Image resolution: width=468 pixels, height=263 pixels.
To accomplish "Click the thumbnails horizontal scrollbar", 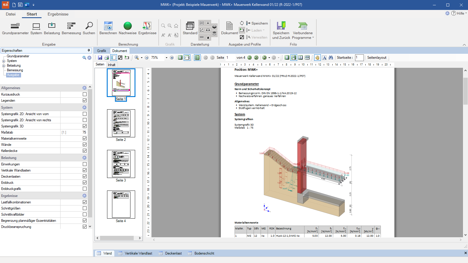I will pyautogui.click(x=117, y=238).
